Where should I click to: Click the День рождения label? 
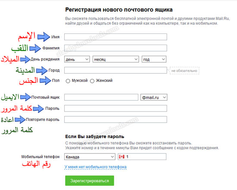click(x=45, y=59)
